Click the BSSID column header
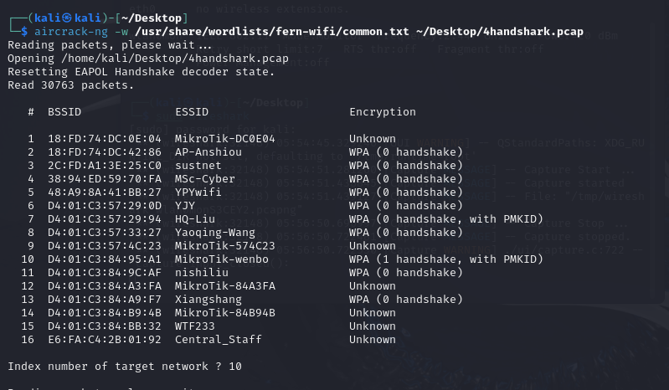This screenshot has height=390, width=669. [x=64, y=112]
